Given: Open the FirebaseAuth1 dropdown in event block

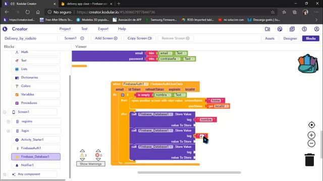Looking at the screenshot, I should 135,84.
